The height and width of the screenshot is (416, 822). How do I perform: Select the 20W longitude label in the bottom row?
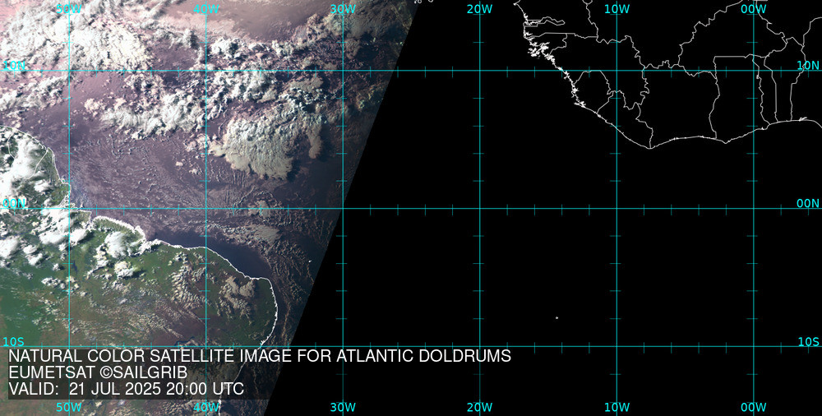(480, 407)
